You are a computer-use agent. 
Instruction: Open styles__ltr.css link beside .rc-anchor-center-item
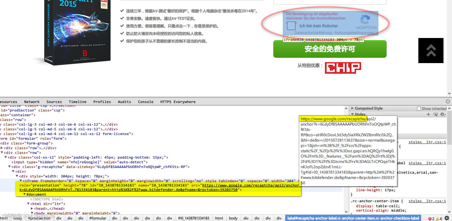[x=427, y=201]
